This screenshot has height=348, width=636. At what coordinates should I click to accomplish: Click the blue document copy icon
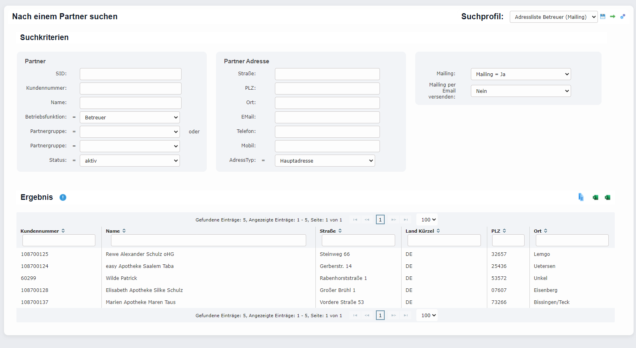(x=581, y=197)
